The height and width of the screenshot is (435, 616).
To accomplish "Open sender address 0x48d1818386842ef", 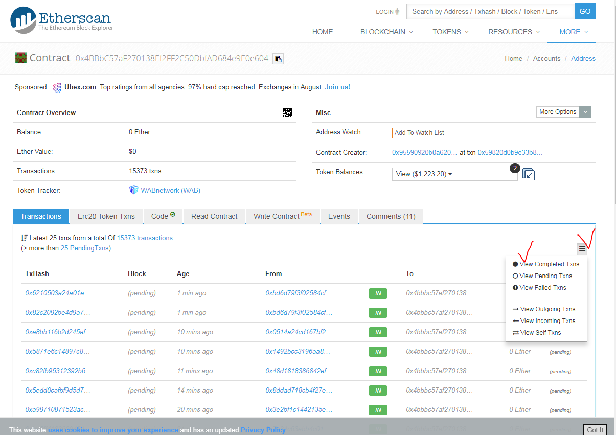I will point(299,371).
